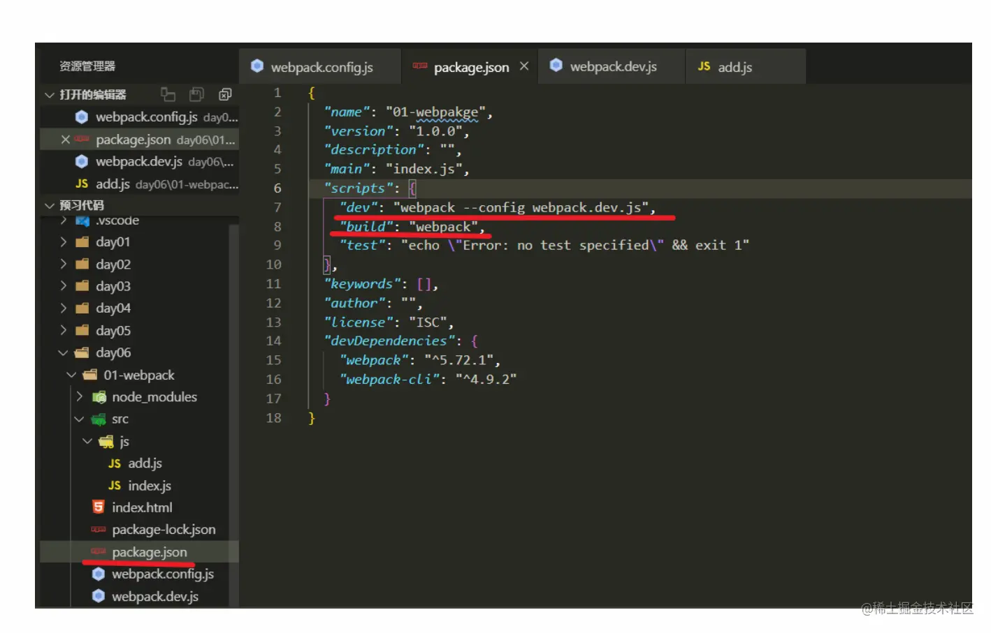Click webpack icon of webpack.config.js in open editors
Screen dimensions: 991x633
coord(82,117)
